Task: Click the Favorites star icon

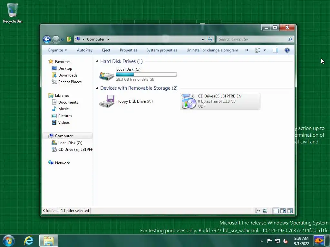Action: (x=51, y=61)
